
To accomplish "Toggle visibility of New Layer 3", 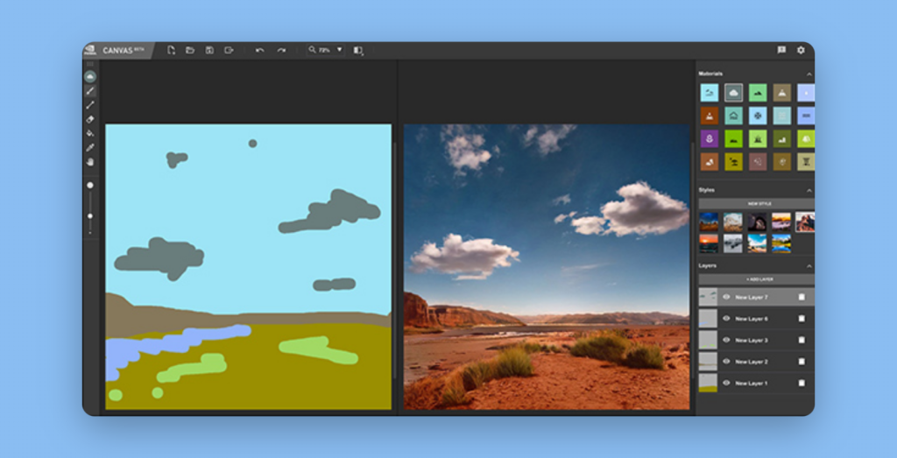I will (x=726, y=340).
